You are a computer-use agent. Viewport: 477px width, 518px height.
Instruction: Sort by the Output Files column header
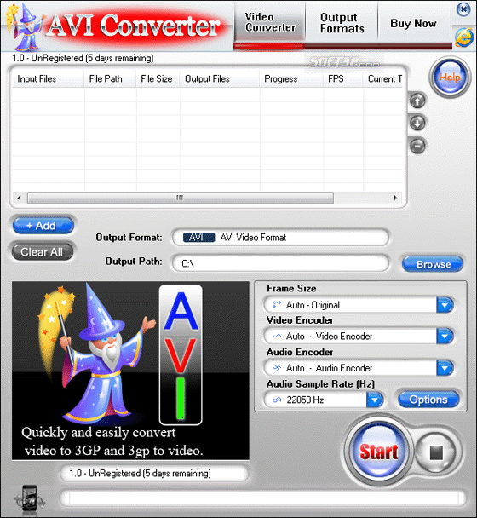tap(220, 79)
